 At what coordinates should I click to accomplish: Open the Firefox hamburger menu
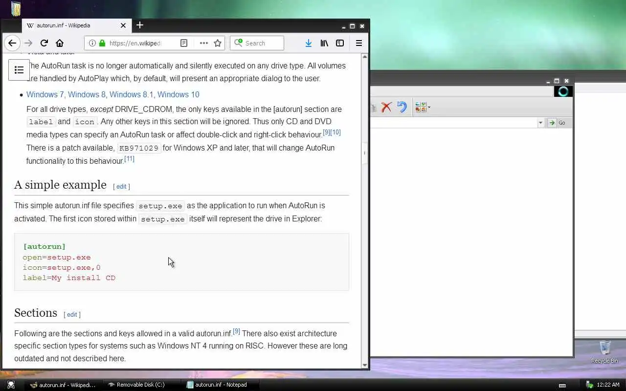click(358, 43)
